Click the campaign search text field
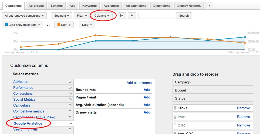260x134 pixels. (157, 16)
